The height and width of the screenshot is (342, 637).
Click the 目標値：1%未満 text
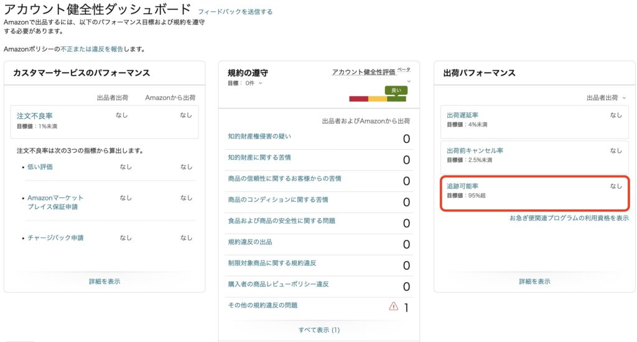pyautogui.click(x=37, y=127)
